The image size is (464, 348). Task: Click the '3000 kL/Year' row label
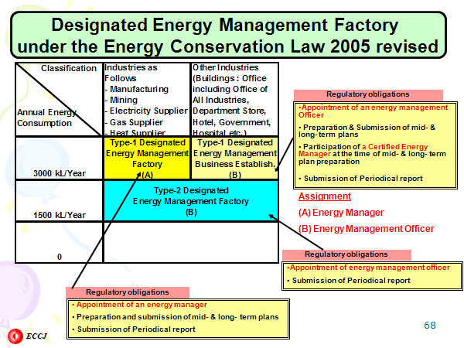pyautogui.click(x=60, y=173)
